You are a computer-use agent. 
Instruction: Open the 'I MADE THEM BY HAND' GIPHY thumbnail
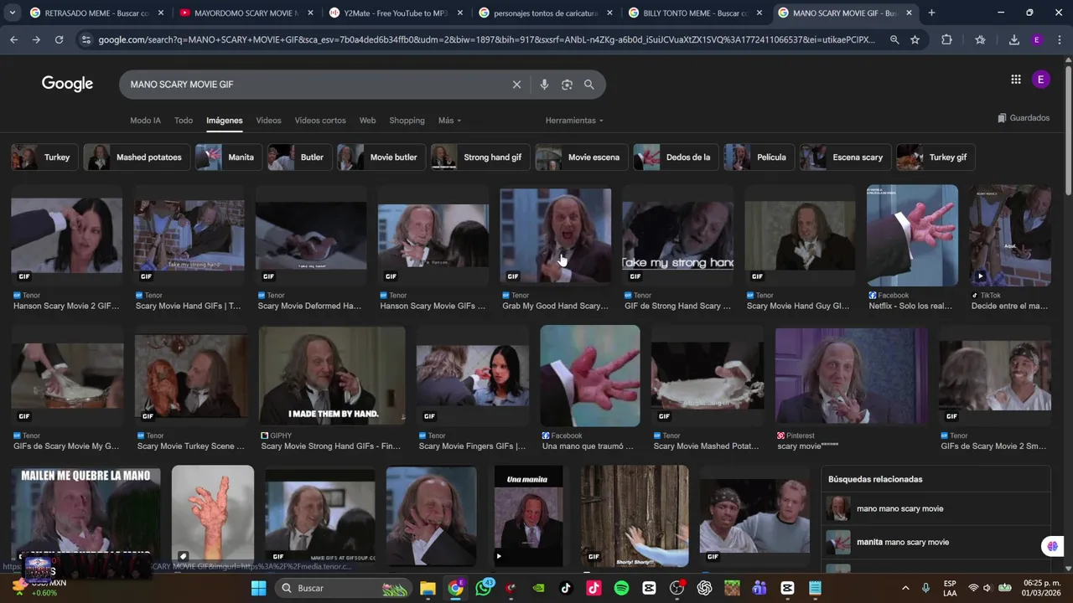(332, 376)
